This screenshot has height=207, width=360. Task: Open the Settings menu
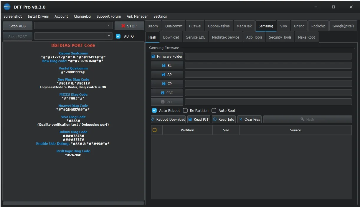click(x=160, y=16)
